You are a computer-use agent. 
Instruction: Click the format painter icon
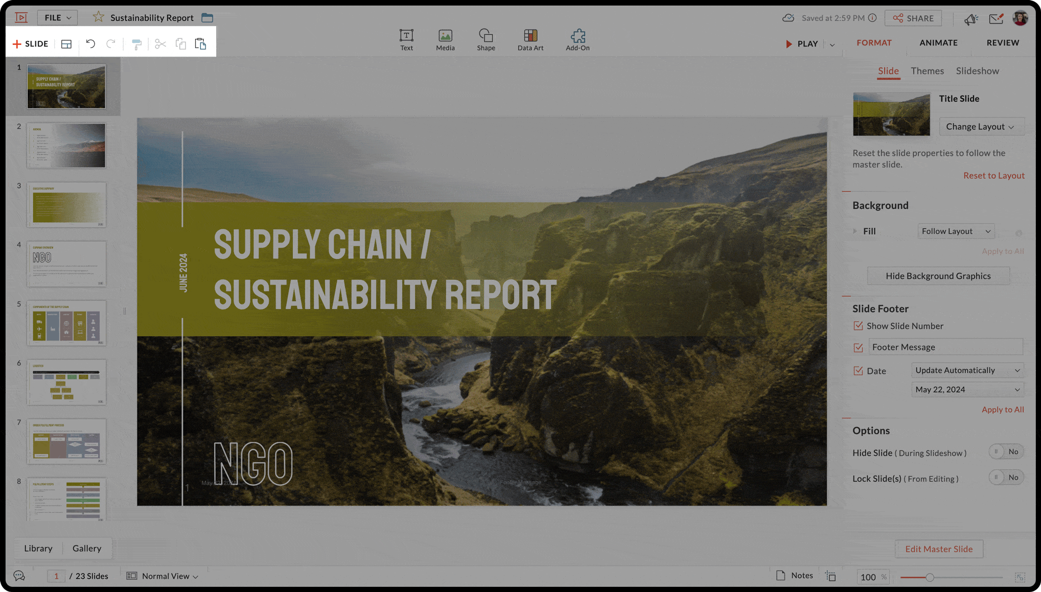point(136,44)
